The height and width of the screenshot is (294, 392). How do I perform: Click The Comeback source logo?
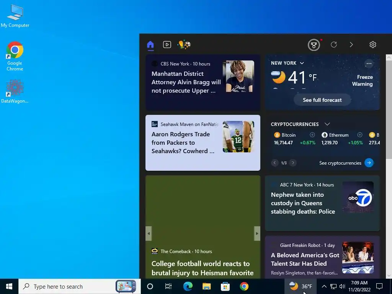pyautogui.click(x=155, y=251)
